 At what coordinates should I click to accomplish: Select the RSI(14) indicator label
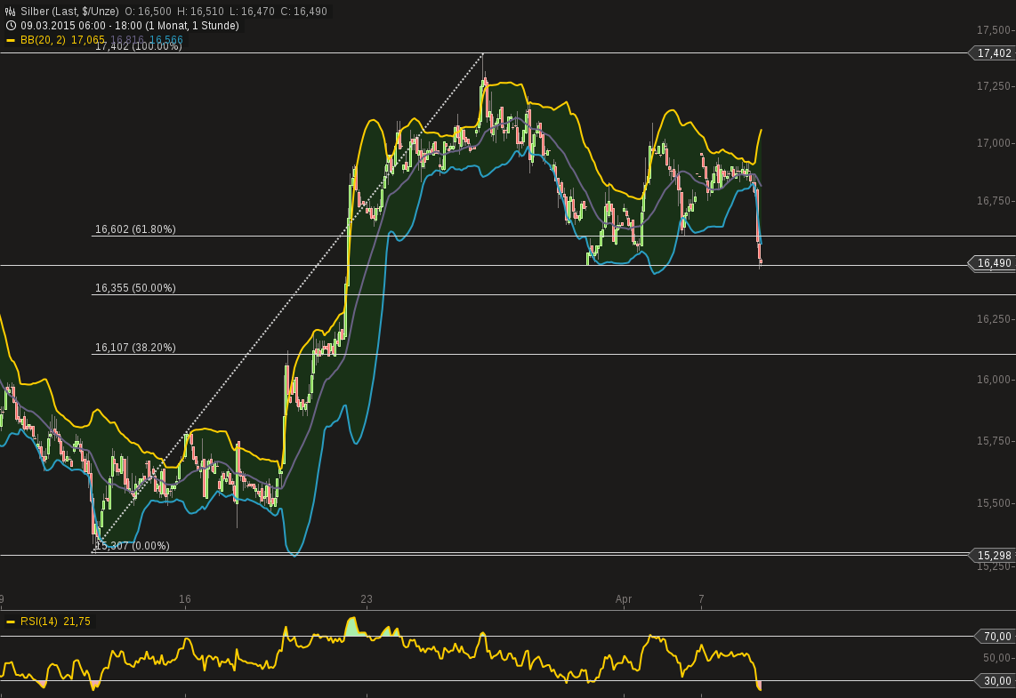37,622
